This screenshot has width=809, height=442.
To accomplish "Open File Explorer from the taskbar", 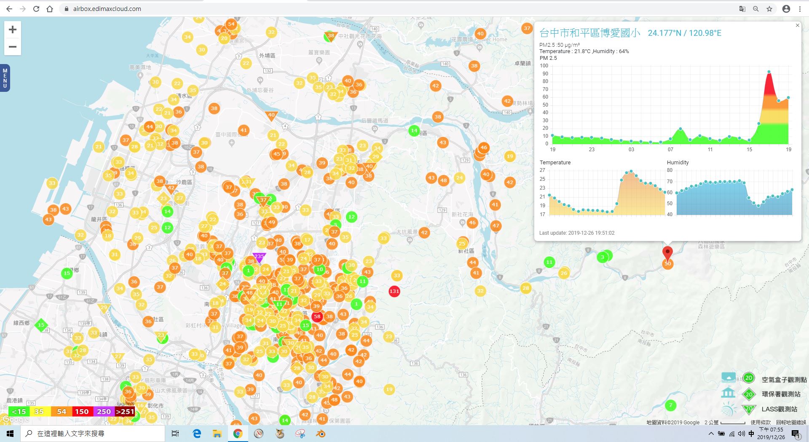I will 217,434.
